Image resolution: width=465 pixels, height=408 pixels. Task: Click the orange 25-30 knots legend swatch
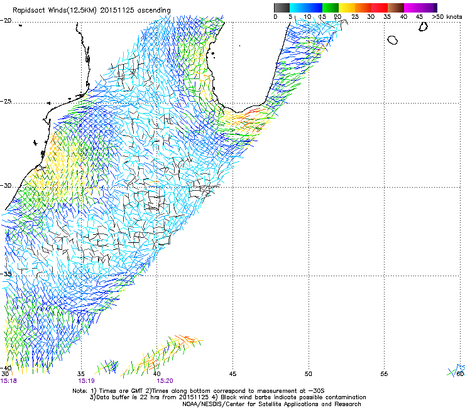click(x=363, y=8)
